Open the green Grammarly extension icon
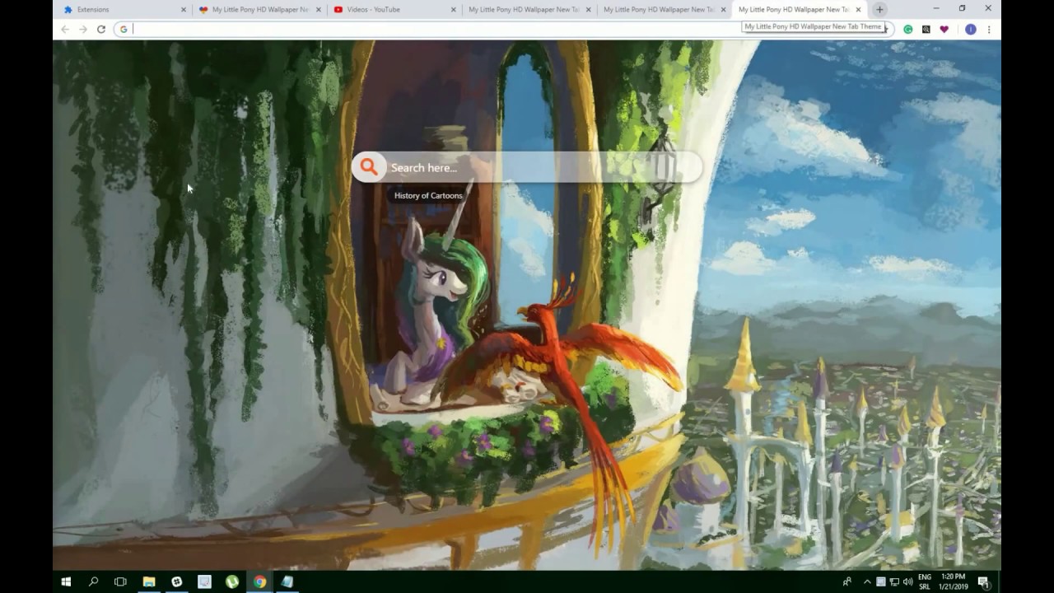Screen dimensions: 1054x593 [x=908, y=30]
